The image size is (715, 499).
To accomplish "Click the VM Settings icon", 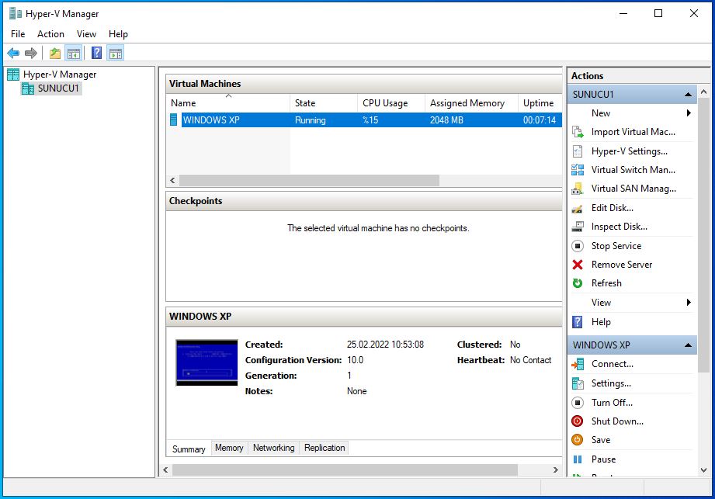I will pyautogui.click(x=578, y=383).
